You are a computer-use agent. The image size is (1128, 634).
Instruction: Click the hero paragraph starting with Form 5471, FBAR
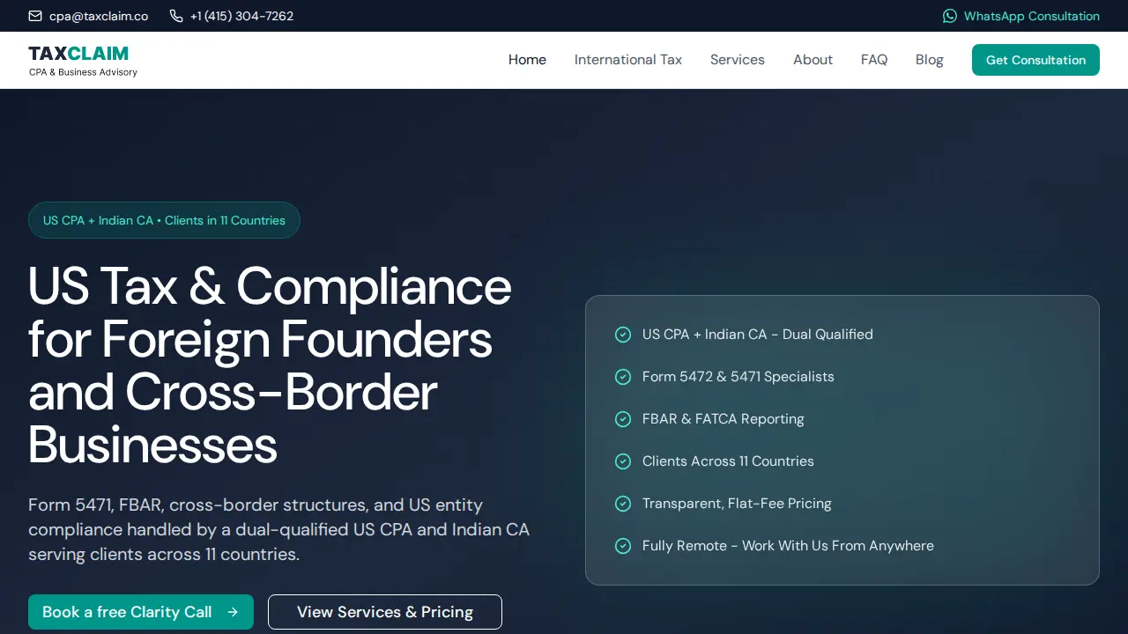point(278,529)
